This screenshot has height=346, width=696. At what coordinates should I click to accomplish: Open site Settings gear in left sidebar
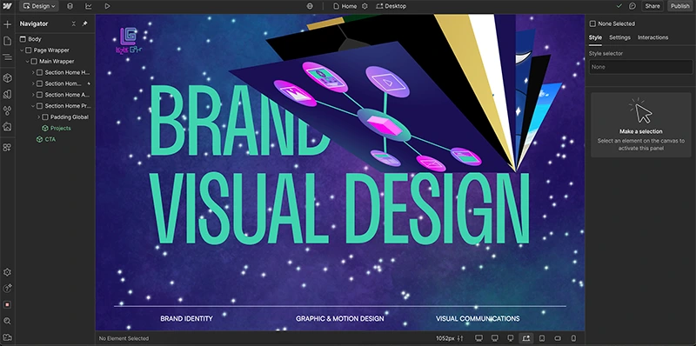7,272
